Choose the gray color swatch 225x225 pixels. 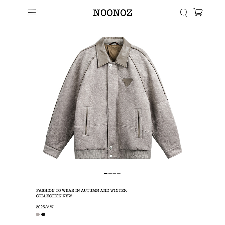38,214
